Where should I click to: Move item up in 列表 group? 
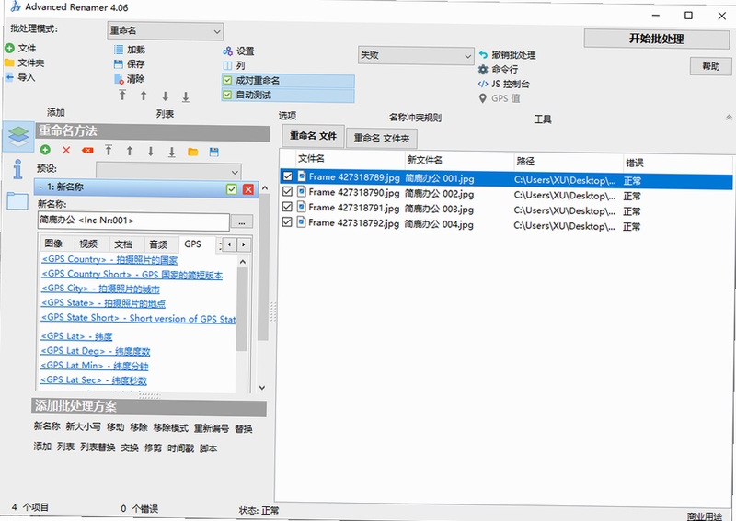coord(144,96)
